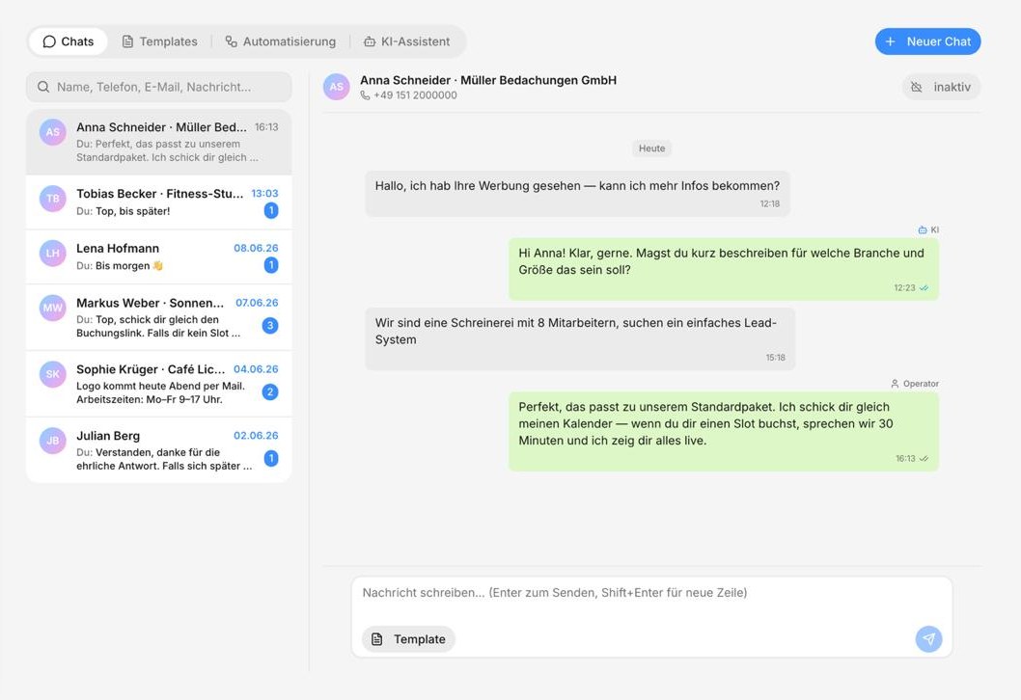
Task: Click plus icon on Neuer Chat button
Action: coord(890,41)
